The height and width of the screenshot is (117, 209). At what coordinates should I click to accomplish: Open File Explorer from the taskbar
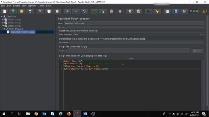coord(28,114)
